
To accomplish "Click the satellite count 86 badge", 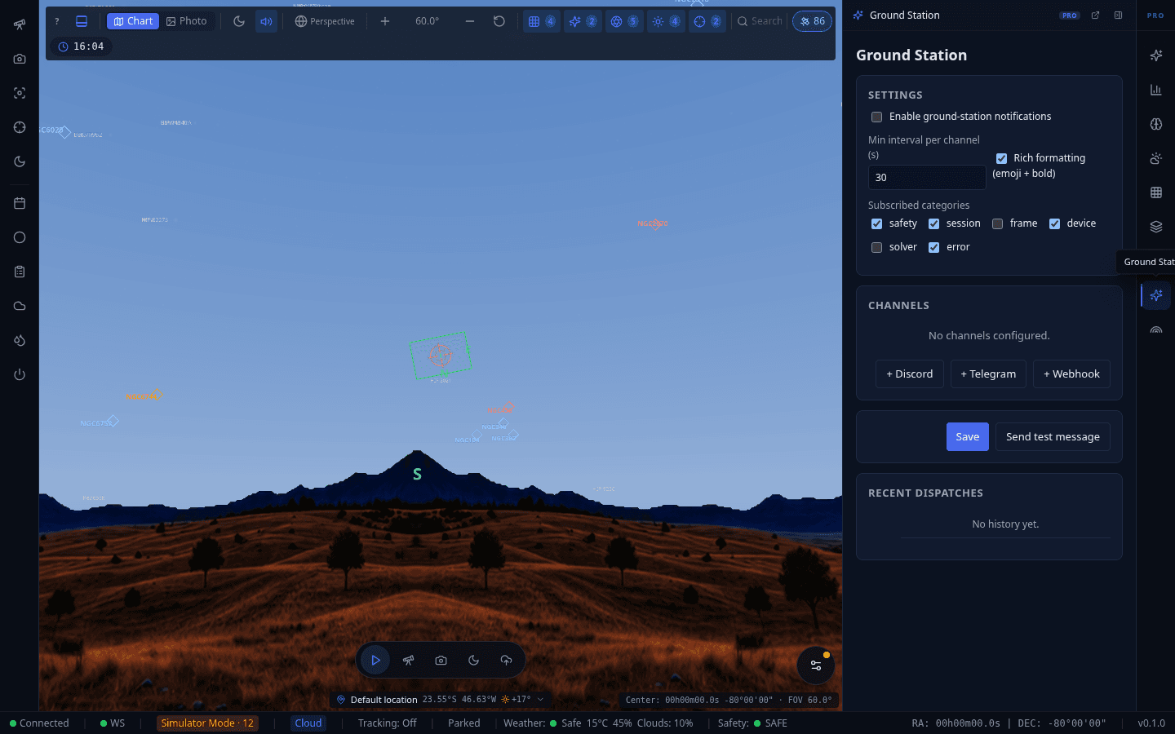I will coord(812,21).
